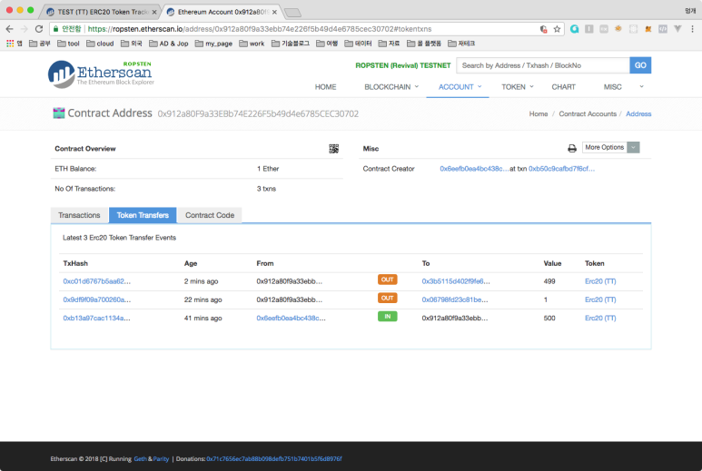Image resolution: width=702 pixels, height=471 pixels.
Task: Click the browser reload button
Action: click(39, 29)
